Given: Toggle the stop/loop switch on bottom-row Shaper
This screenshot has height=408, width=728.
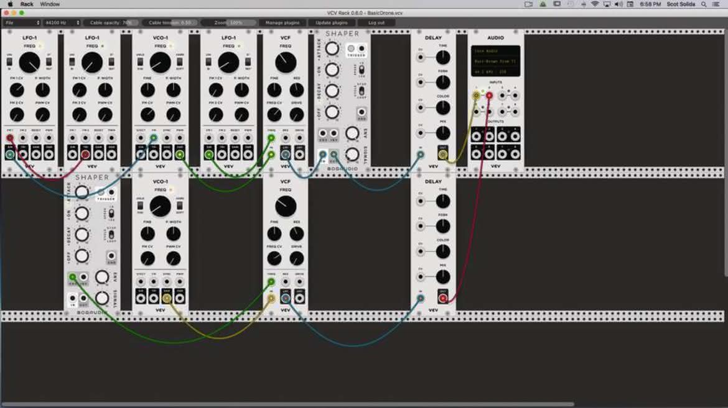Looking at the screenshot, I should pyautogui.click(x=111, y=235).
